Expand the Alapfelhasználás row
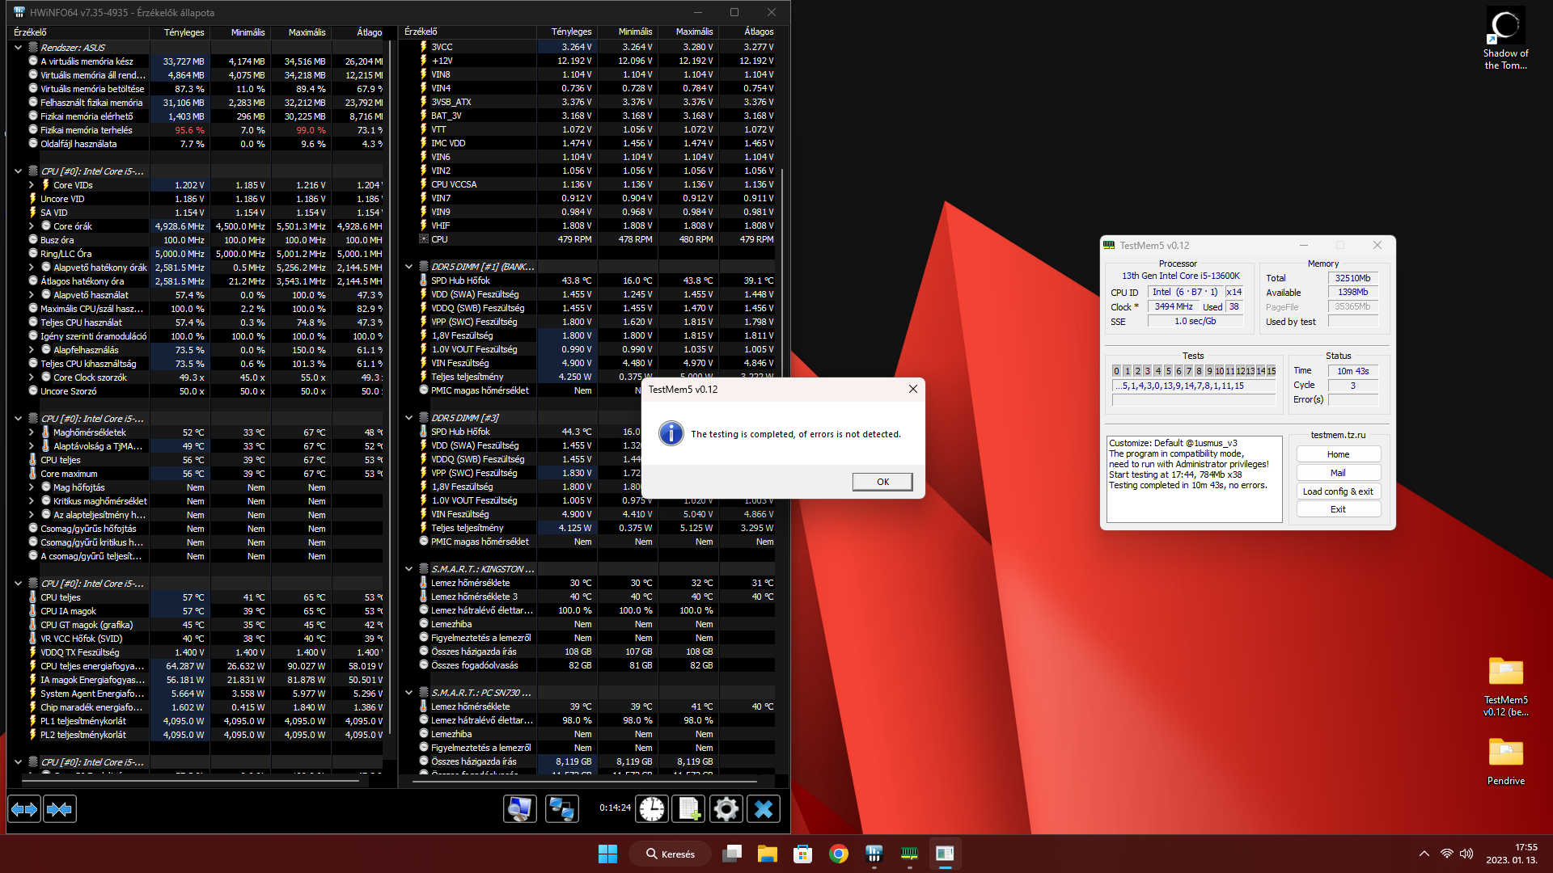This screenshot has height=873, width=1553. pyautogui.click(x=32, y=350)
